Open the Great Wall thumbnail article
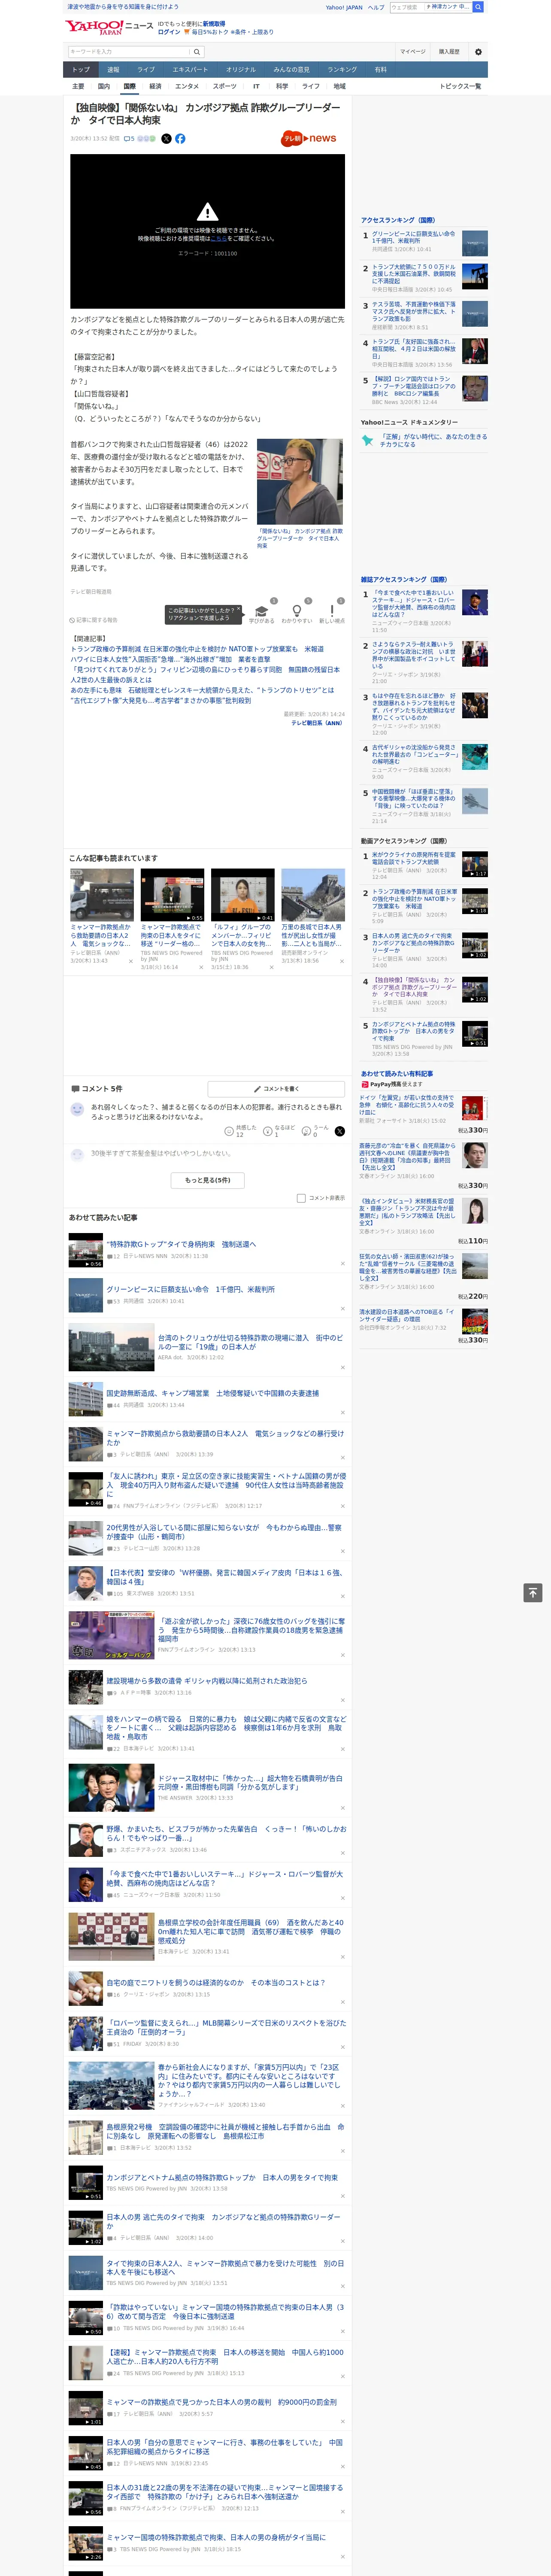The image size is (551, 2576). (313, 895)
